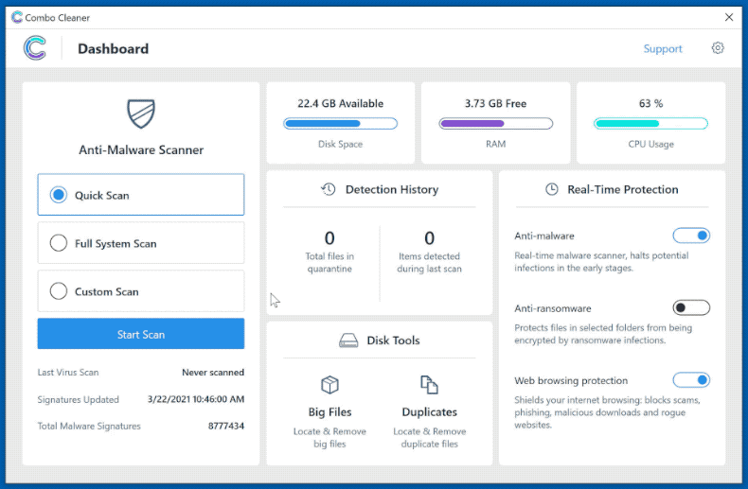Click the Dashboard heading
Image resolution: width=748 pixels, height=489 pixels.
point(113,48)
